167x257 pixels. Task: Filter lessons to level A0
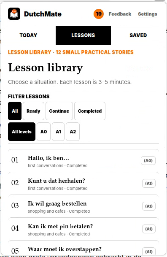pos(43,132)
